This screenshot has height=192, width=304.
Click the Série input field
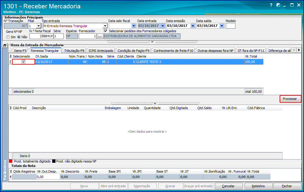click(x=58, y=36)
